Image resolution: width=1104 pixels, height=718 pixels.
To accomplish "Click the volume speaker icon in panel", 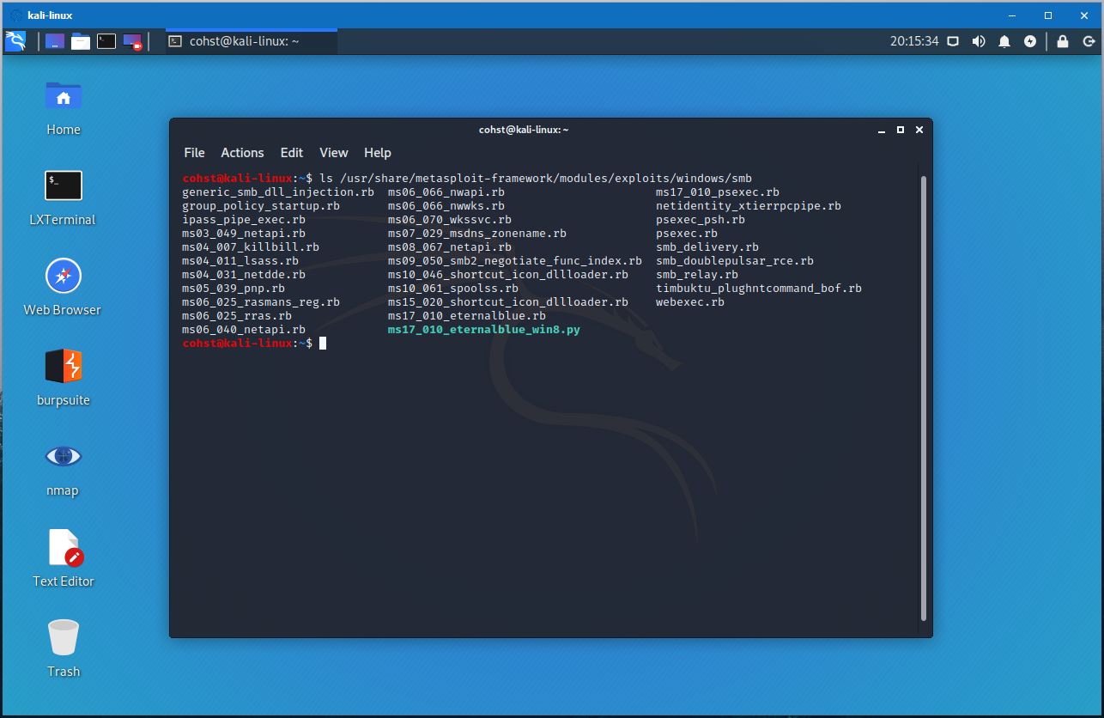I will [x=979, y=41].
